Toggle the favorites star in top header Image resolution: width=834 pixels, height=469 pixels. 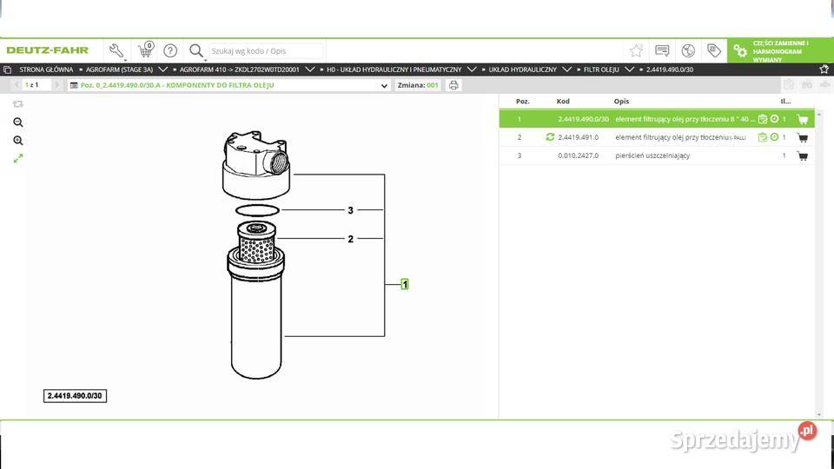[x=636, y=50]
